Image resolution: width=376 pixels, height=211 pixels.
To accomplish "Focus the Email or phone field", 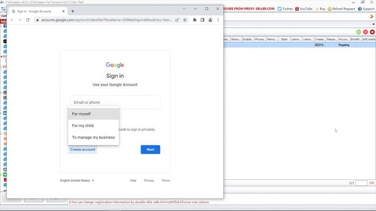I will pyautogui.click(x=115, y=102).
